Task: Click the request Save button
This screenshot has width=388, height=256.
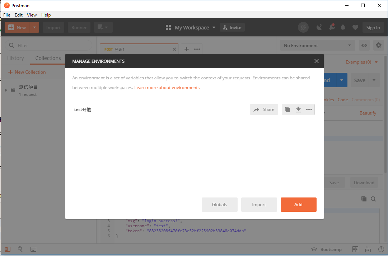Action: [360, 80]
